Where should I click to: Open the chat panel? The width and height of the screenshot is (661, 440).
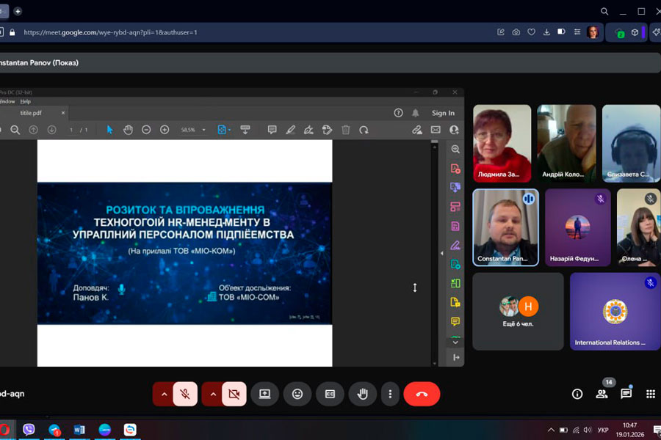626,394
